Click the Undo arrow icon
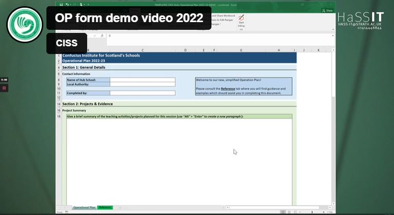The width and height of the screenshot is (394, 215). (67, 5)
